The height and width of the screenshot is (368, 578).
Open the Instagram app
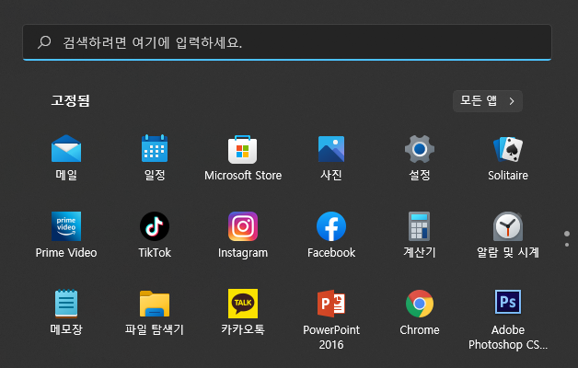coord(243,235)
